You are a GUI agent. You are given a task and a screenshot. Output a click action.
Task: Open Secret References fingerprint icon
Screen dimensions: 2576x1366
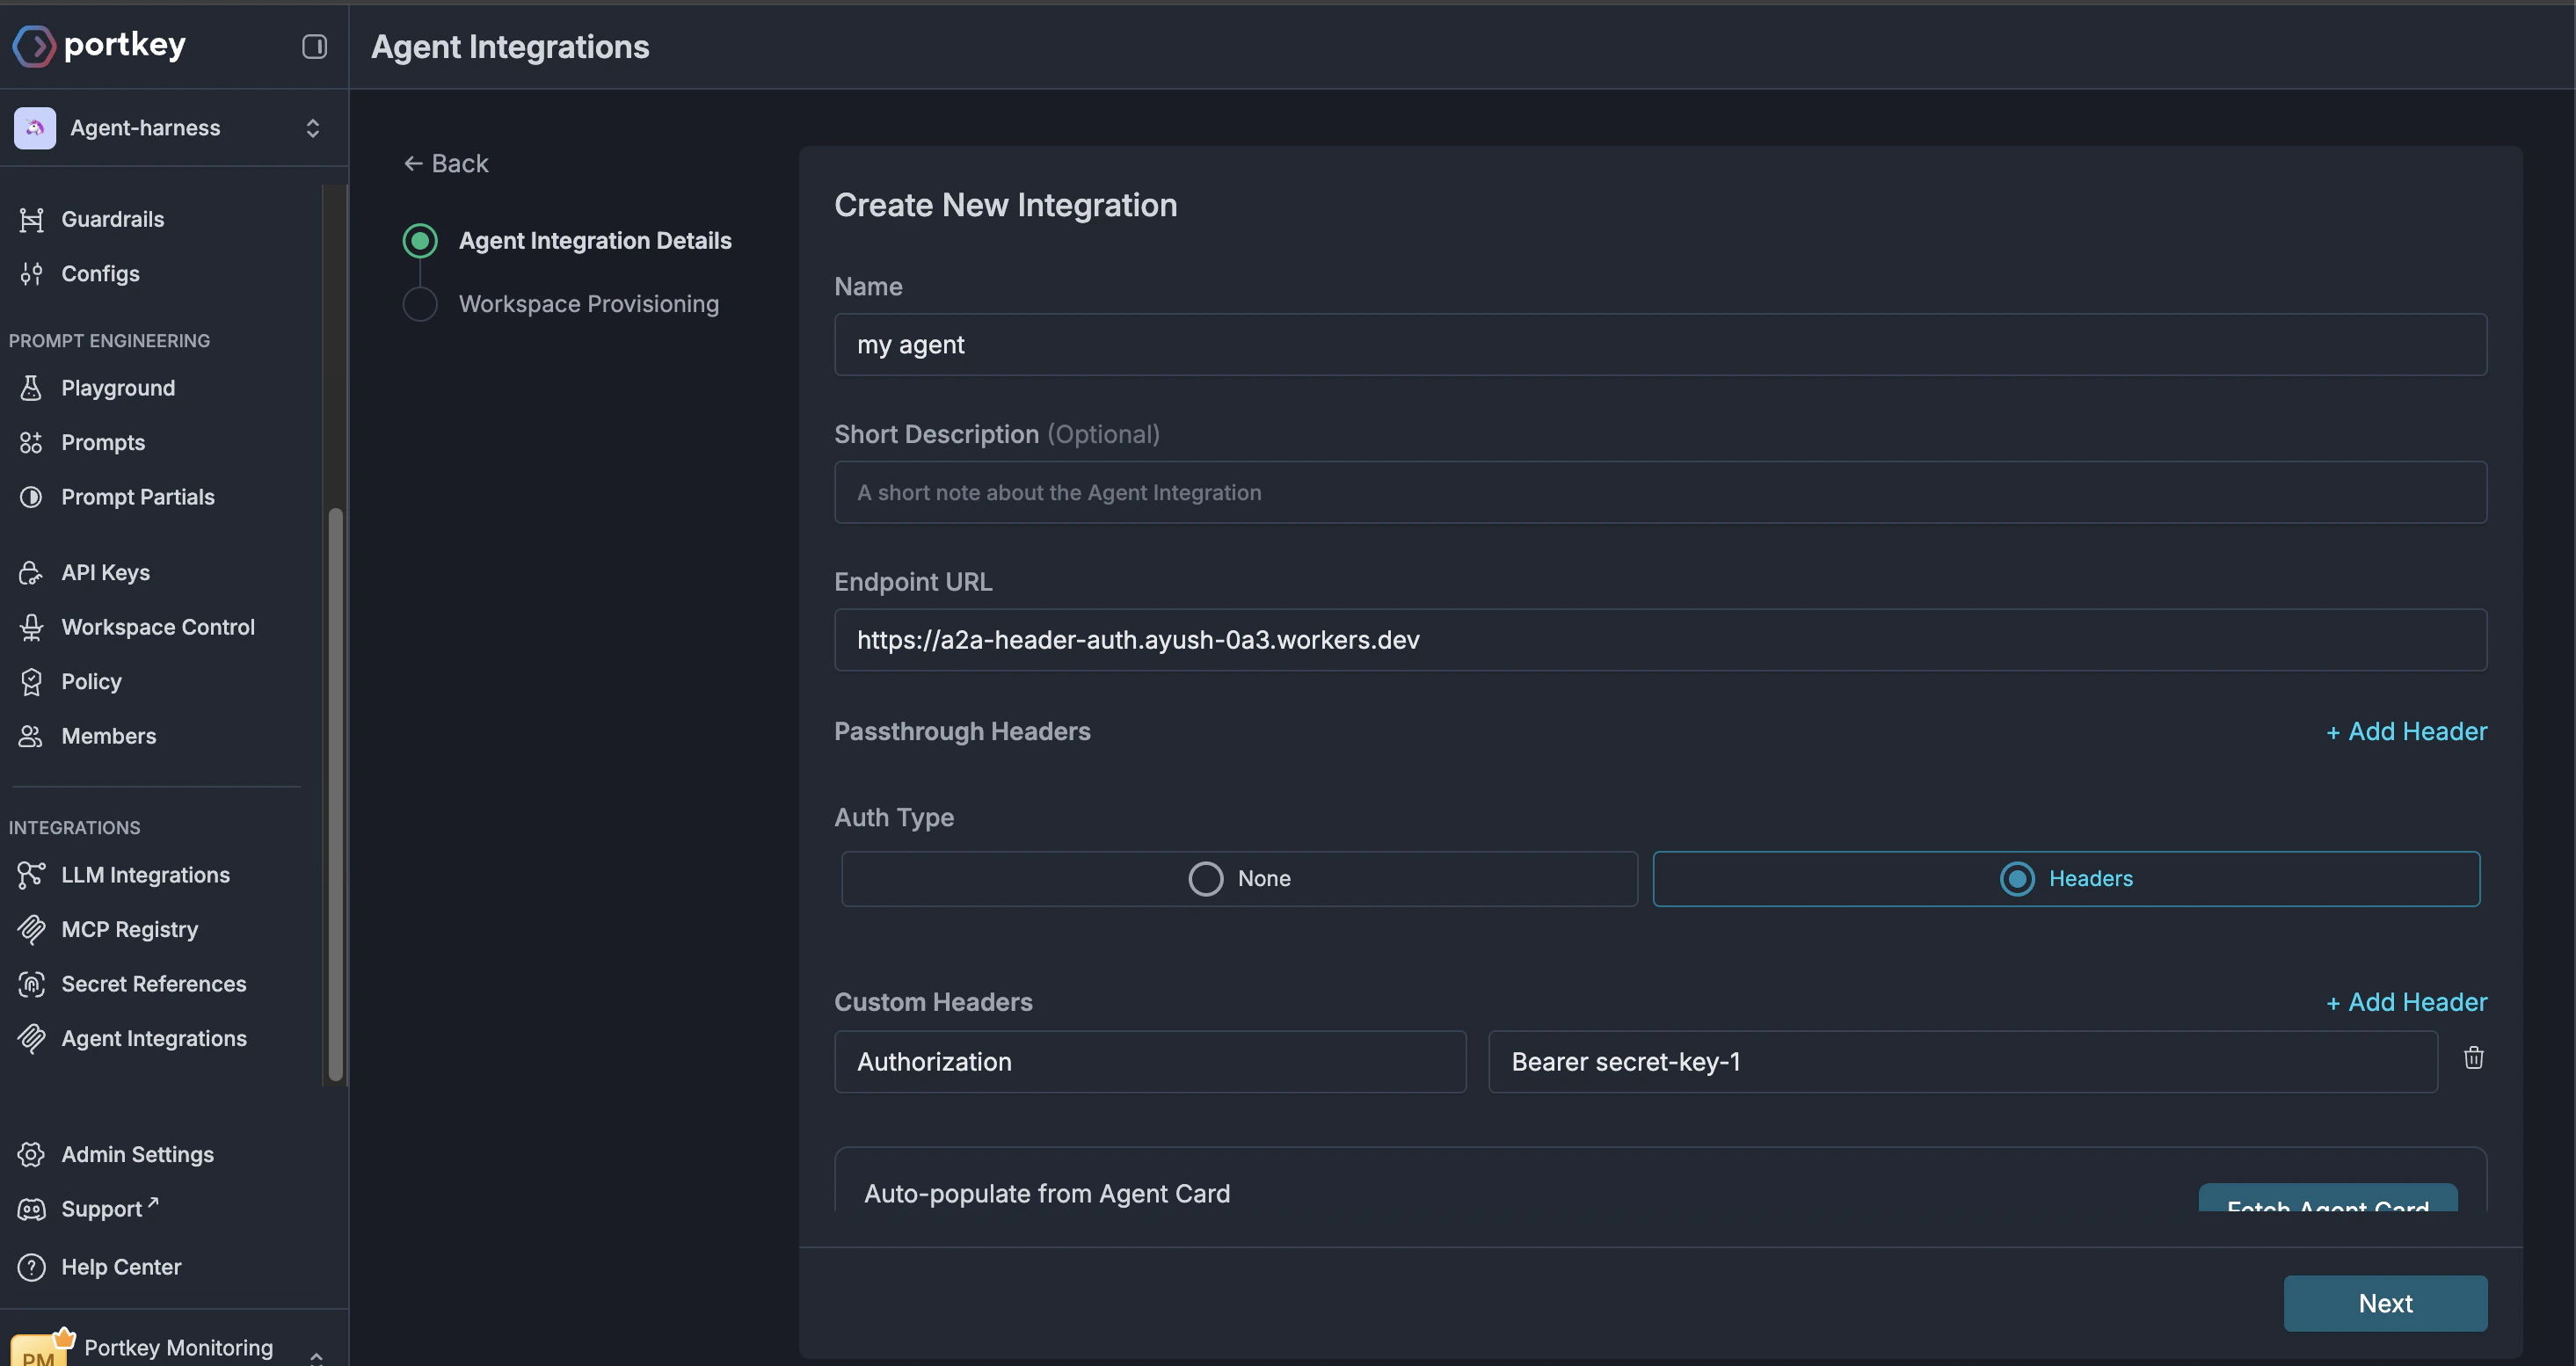pos(31,984)
